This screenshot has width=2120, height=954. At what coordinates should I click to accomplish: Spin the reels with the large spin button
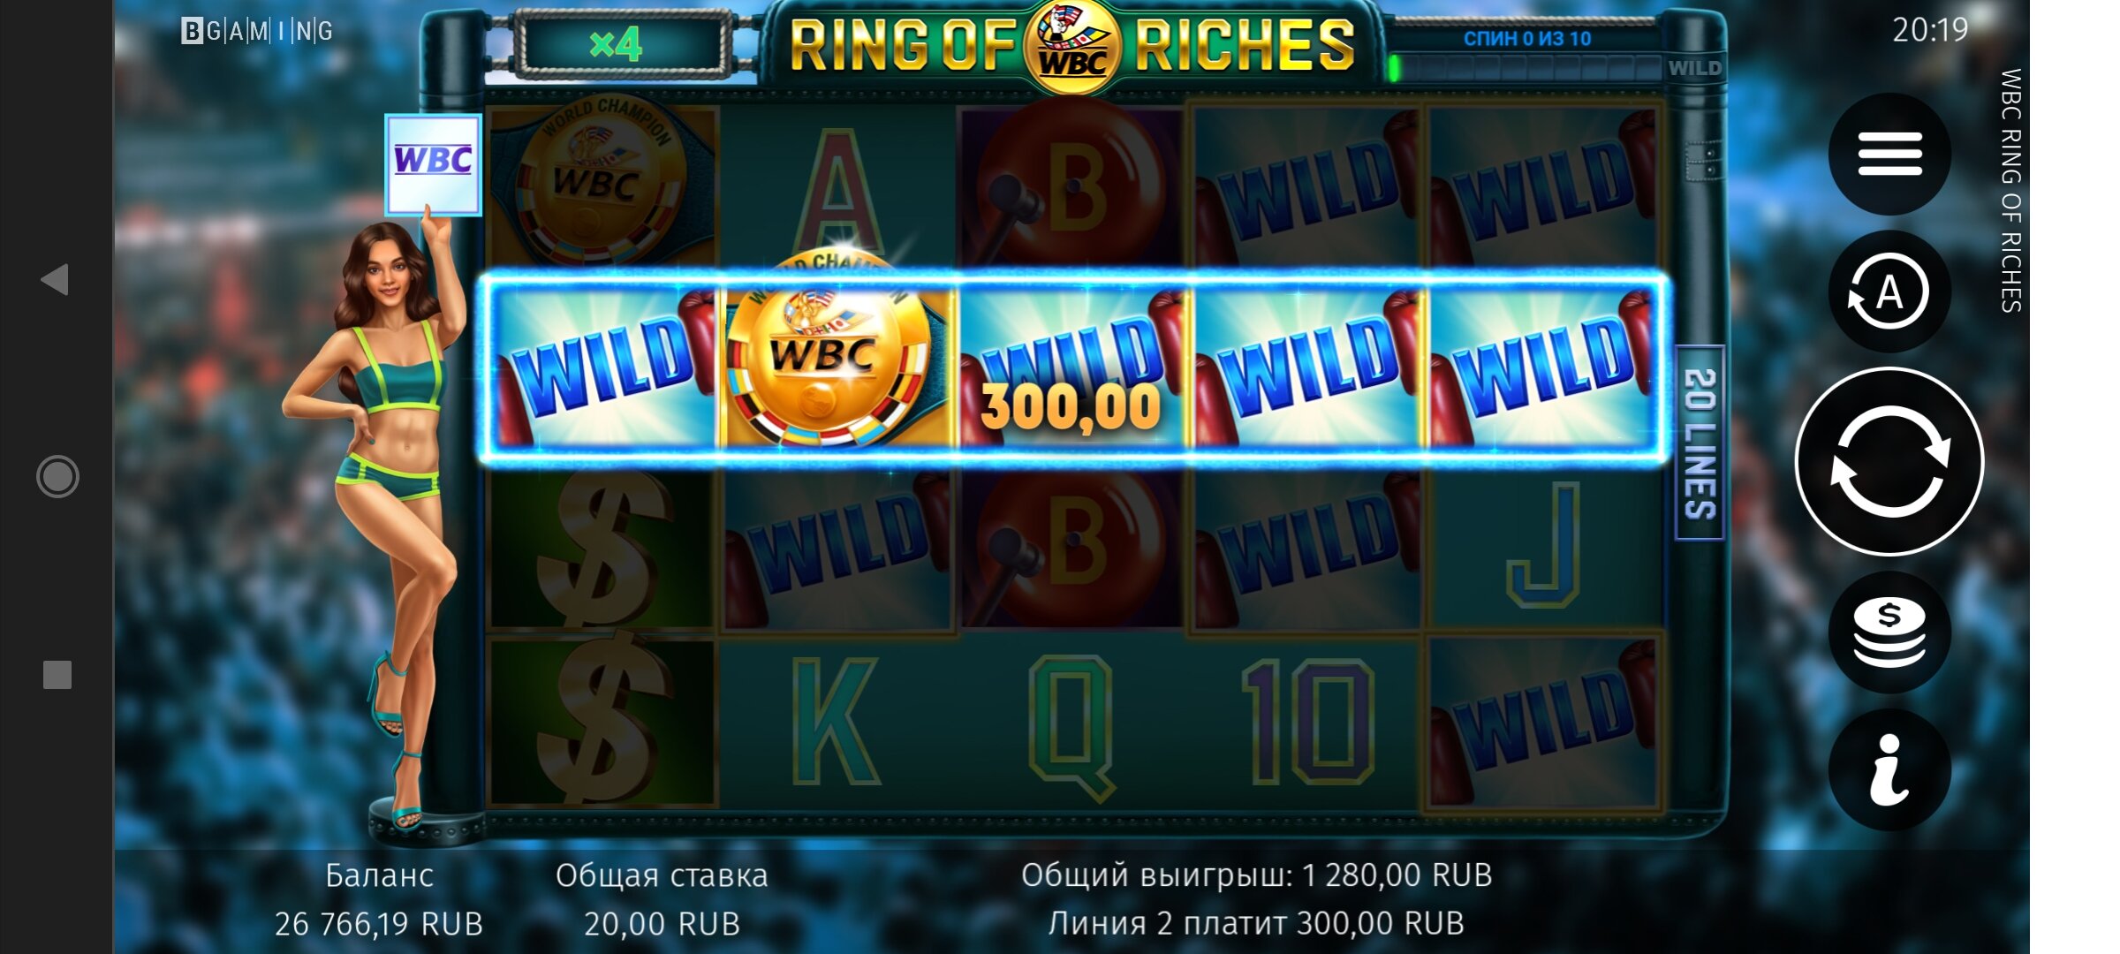click(x=1889, y=461)
